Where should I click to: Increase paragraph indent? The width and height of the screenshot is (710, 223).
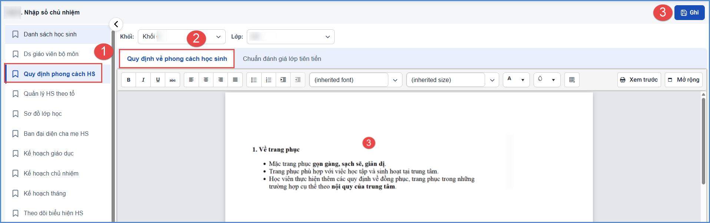coord(283,80)
